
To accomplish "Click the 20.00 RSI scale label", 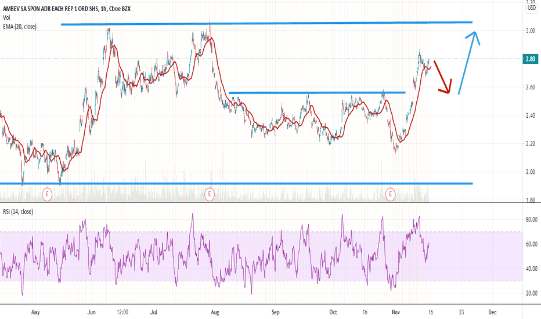I will (x=531, y=293).
